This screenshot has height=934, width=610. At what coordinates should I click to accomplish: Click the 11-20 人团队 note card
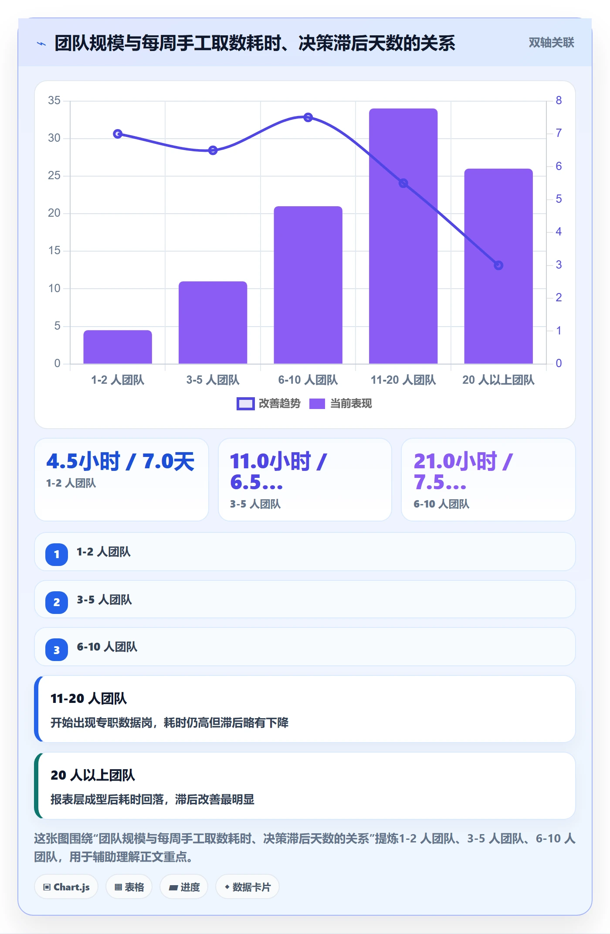point(305,709)
